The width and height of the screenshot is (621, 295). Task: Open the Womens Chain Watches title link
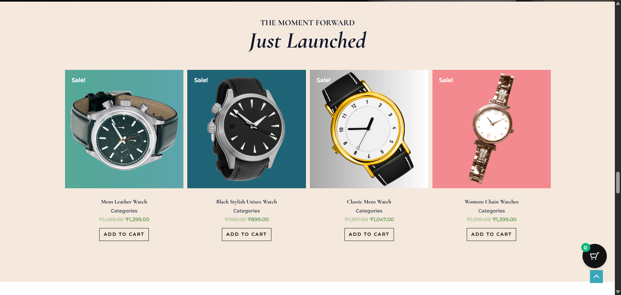click(x=492, y=202)
